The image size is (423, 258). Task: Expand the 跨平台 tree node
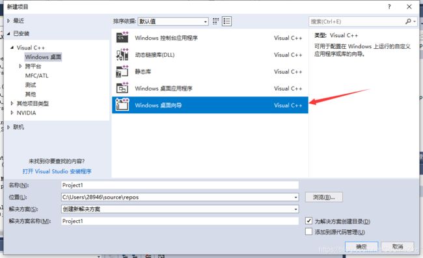(x=20, y=66)
